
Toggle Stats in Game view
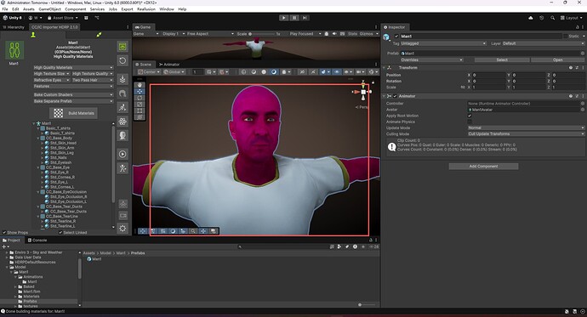(x=353, y=34)
